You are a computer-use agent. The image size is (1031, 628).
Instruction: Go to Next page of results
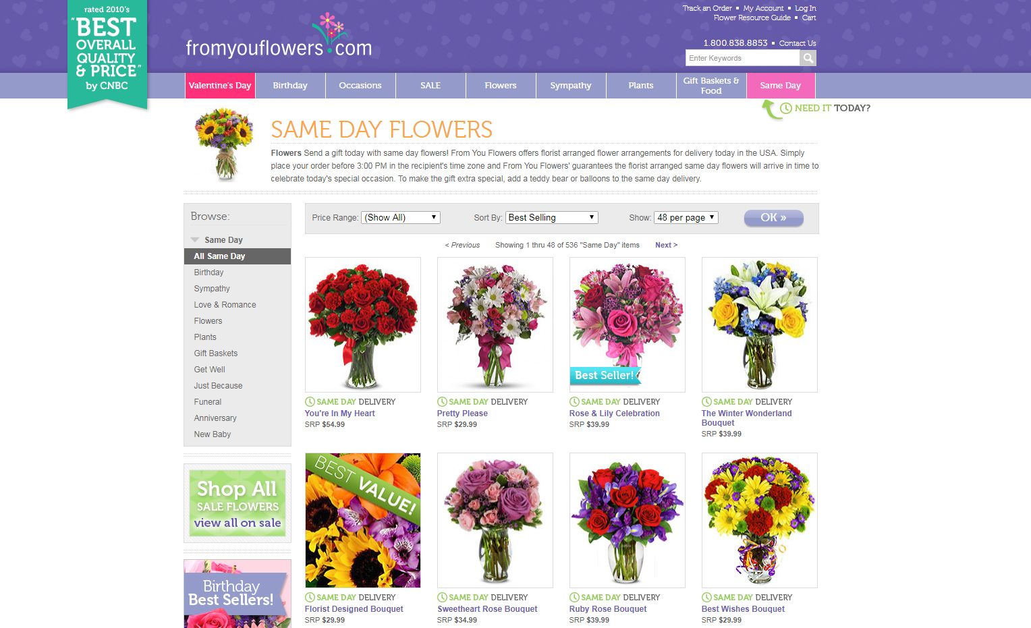click(x=666, y=245)
